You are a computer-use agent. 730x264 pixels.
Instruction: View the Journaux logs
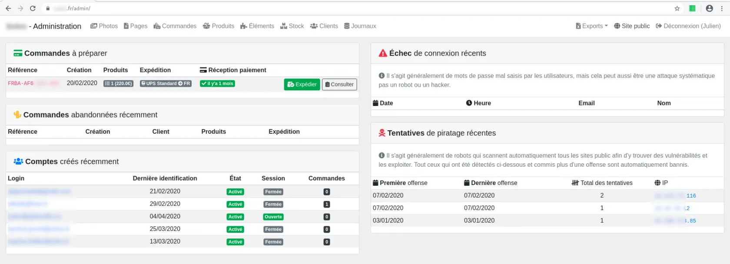(x=360, y=26)
